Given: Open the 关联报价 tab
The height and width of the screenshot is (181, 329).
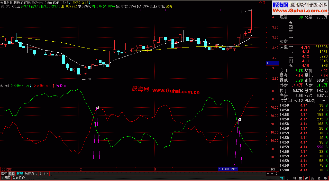Looking at the screenshot, I should pyautogui.click(x=19, y=178).
